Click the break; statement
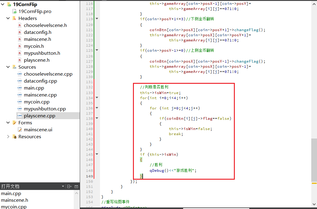 tap(176, 134)
